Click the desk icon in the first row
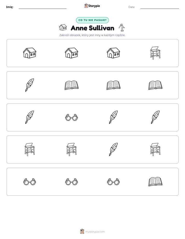This screenshot has height=239, width=185. pyautogui.click(x=155, y=53)
